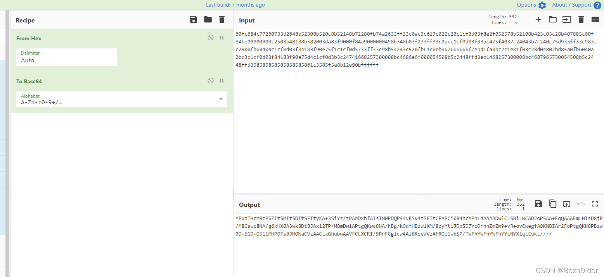604x277 pixels.
Task: Click the alphabet value A-Za-z0-9+/=
Action: point(42,102)
